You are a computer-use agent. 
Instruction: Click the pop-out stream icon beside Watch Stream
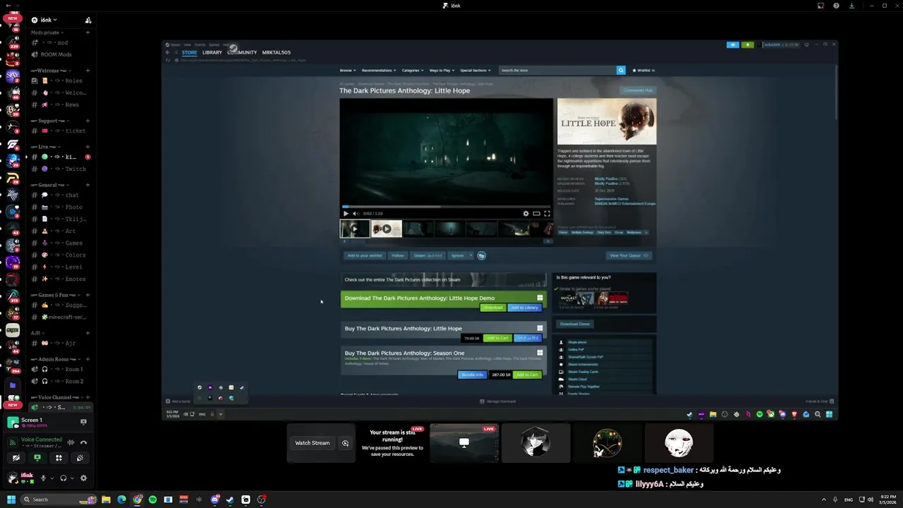click(345, 443)
